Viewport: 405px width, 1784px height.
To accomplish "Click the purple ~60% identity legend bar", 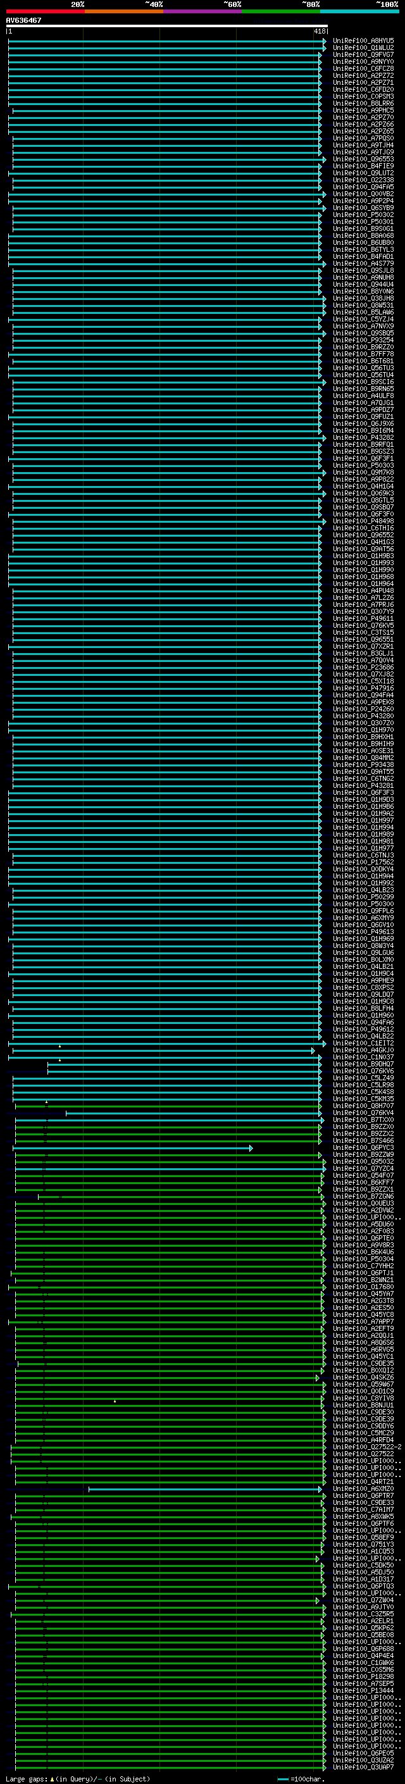I will coord(202,11).
